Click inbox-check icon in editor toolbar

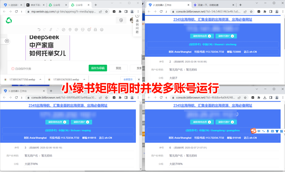point(96,30)
